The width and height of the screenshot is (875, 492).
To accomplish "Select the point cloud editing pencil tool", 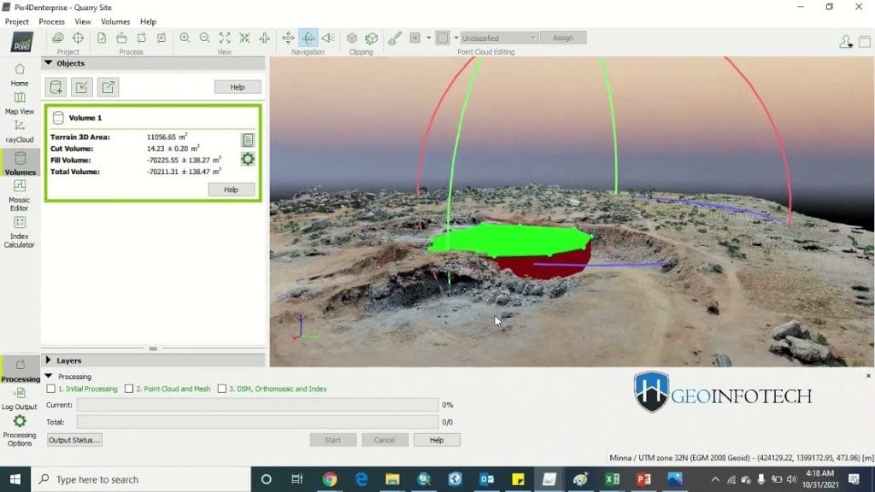I will tap(394, 38).
